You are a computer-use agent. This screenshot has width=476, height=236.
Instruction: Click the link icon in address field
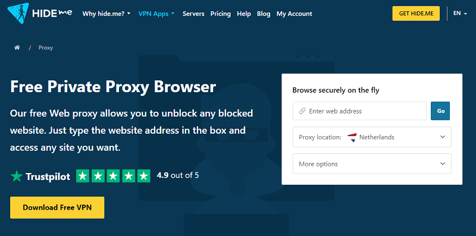click(x=302, y=111)
